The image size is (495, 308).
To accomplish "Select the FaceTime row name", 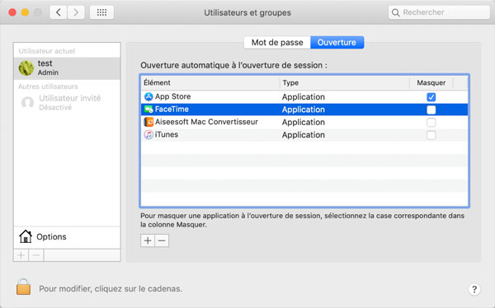I will coord(172,110).
